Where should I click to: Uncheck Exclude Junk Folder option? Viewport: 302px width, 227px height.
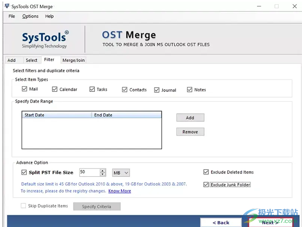tap(206, 184)
